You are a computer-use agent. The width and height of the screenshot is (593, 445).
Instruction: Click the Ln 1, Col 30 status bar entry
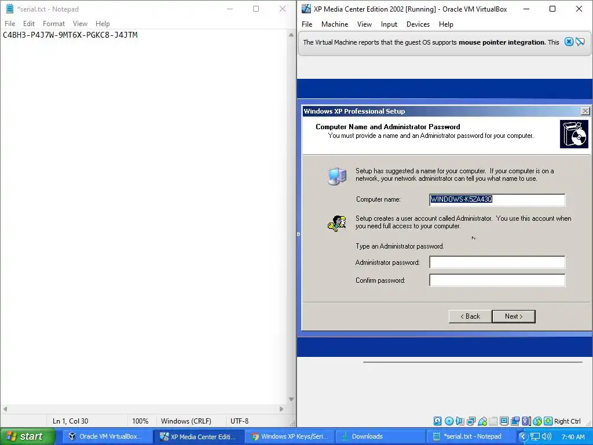pyautogui.click(x=70, y=421)
